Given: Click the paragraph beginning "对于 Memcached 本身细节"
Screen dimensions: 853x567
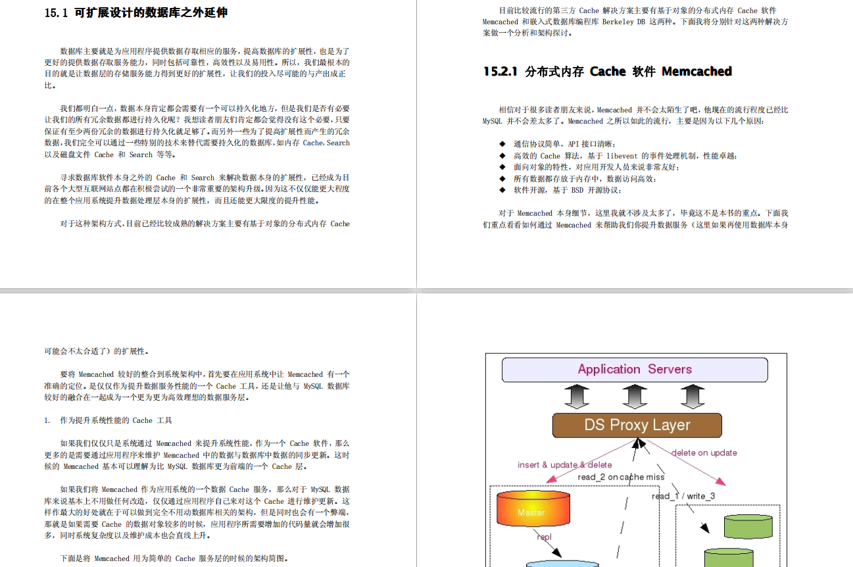Looking at the screenshot, I should (x=635, y=219).
